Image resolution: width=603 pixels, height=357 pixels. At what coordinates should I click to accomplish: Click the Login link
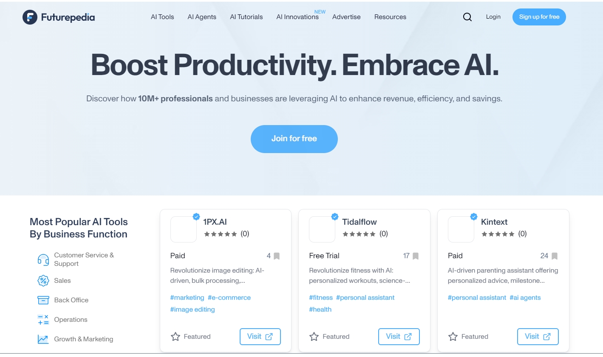[493, 17]
